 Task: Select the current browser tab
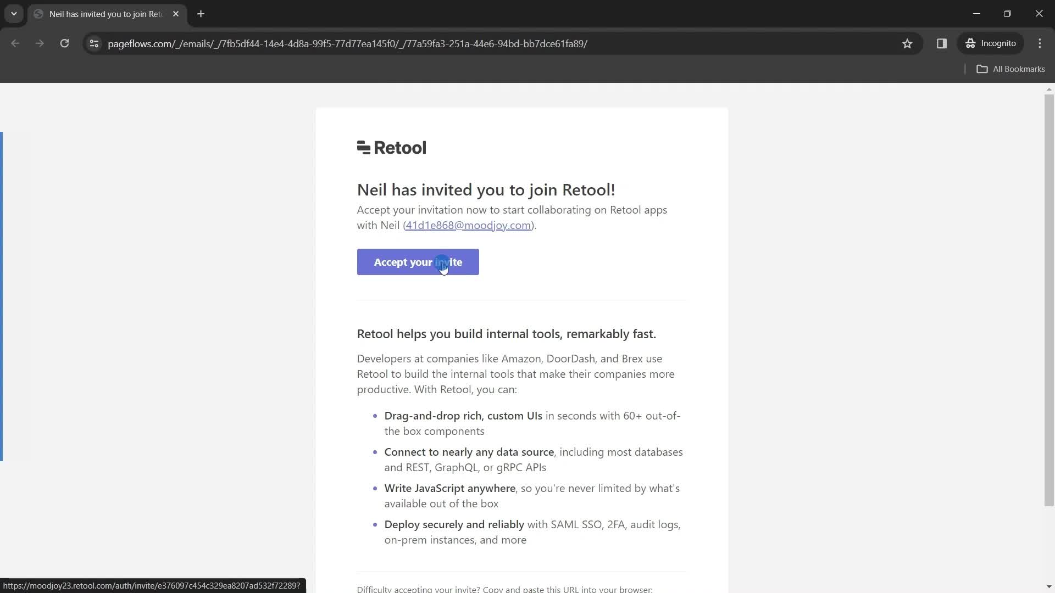coord(106,13)
